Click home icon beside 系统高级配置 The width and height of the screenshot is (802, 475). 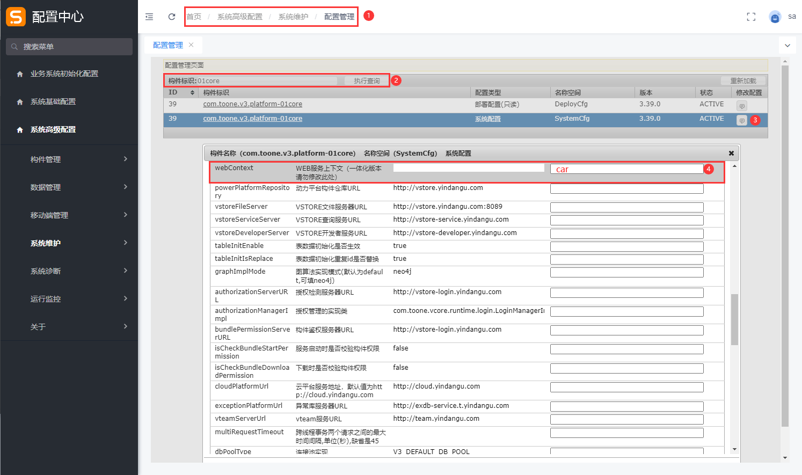tap(20, 130)
